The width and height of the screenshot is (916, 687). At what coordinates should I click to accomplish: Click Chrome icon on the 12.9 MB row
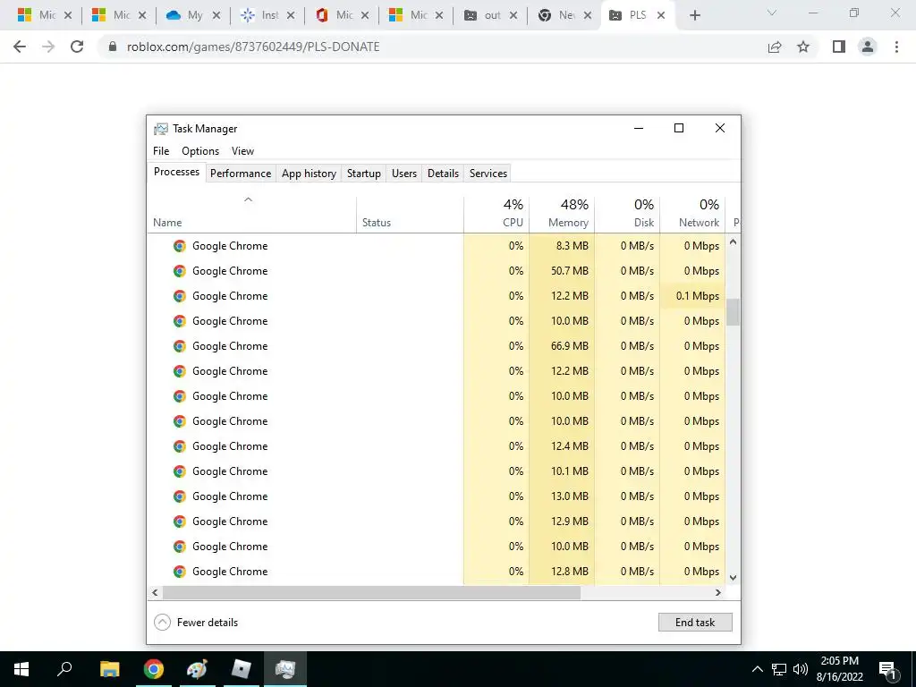[x=180, y=522]
